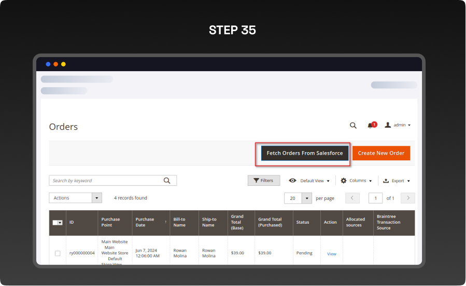
Task: Click View link for Rowan Molina order
Action: [x=332, y=254]
